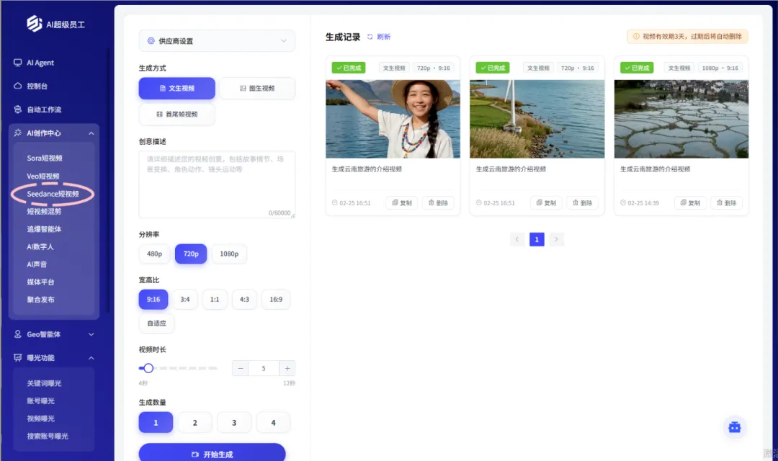Viewport: 778px width, 461px height.
Task: Open Sora短视频 in the sidebar
Action: (x=45, y=158)
